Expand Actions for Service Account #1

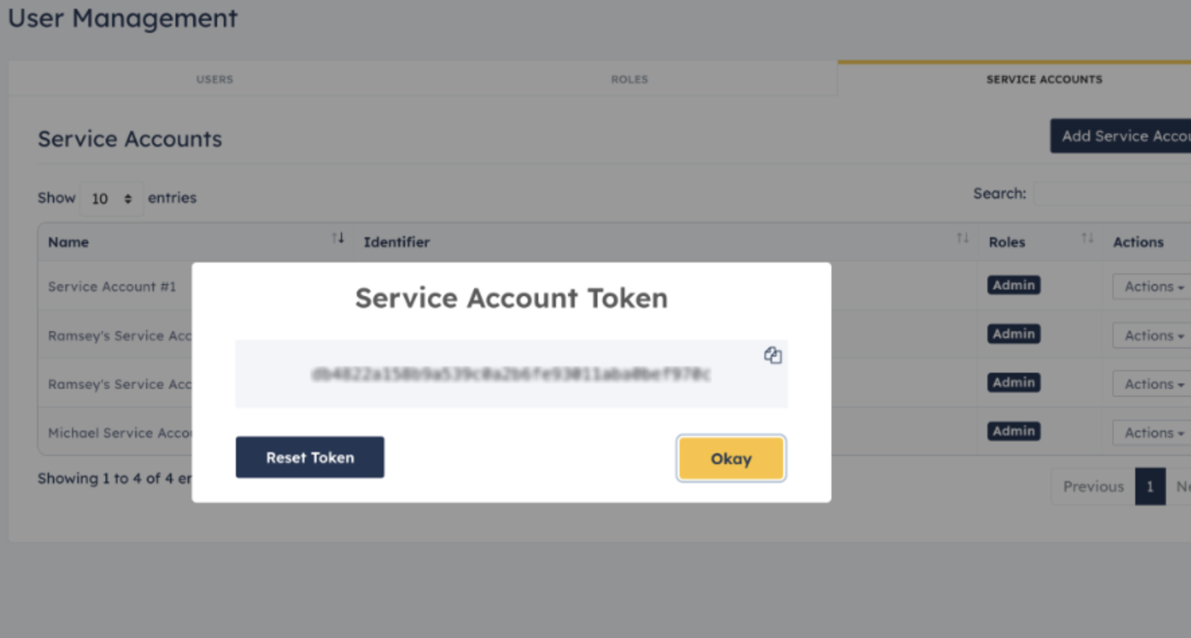pyautogui.click(x=1152, y=287)
